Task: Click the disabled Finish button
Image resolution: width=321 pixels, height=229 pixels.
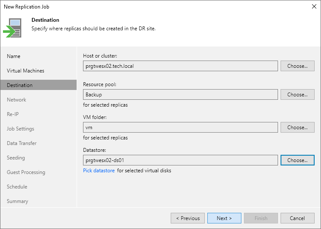Action: pos(261,218)
